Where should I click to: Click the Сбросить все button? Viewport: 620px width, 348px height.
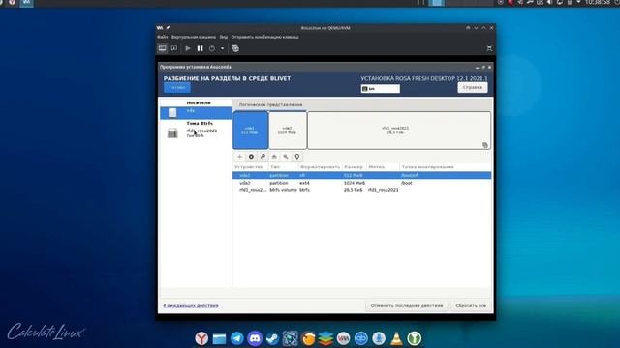[x=471, y=305]
